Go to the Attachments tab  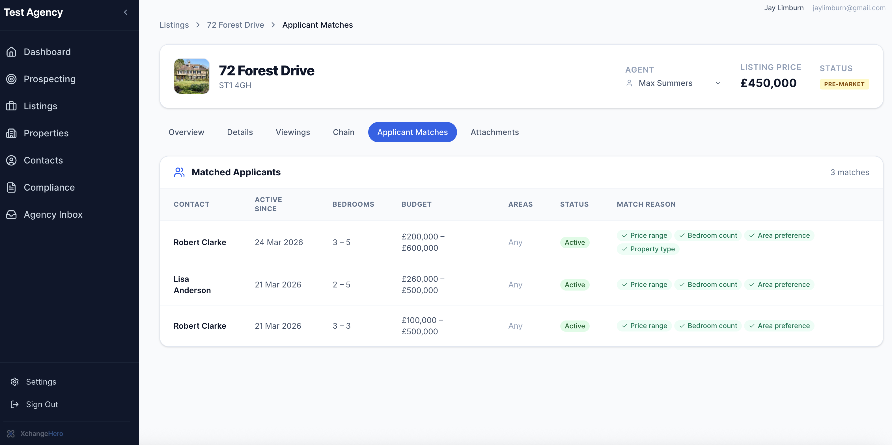point(494,132)
